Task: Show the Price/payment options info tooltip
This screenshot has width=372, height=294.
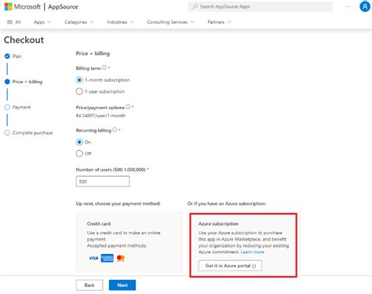Action: [128, 107]
